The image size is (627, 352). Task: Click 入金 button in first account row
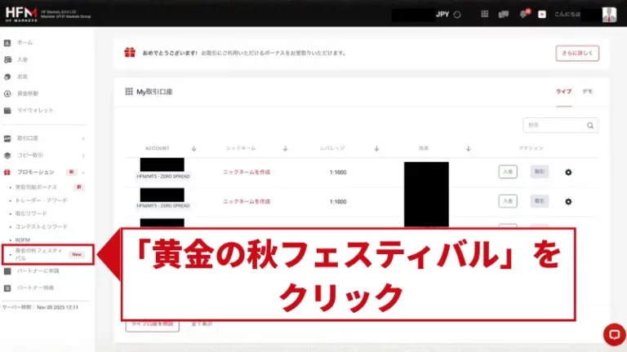pyautogui.click(x=508, y=172)
